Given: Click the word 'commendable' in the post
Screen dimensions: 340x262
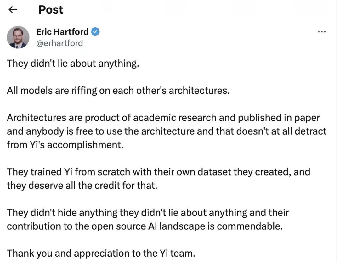Looking at the screenshot, I should pos(248,226).
